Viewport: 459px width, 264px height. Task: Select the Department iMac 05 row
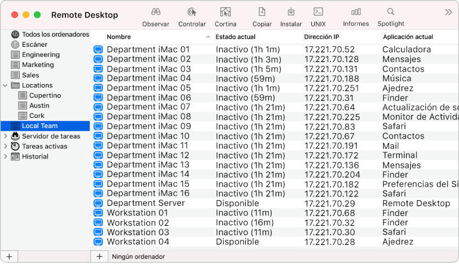275,88
